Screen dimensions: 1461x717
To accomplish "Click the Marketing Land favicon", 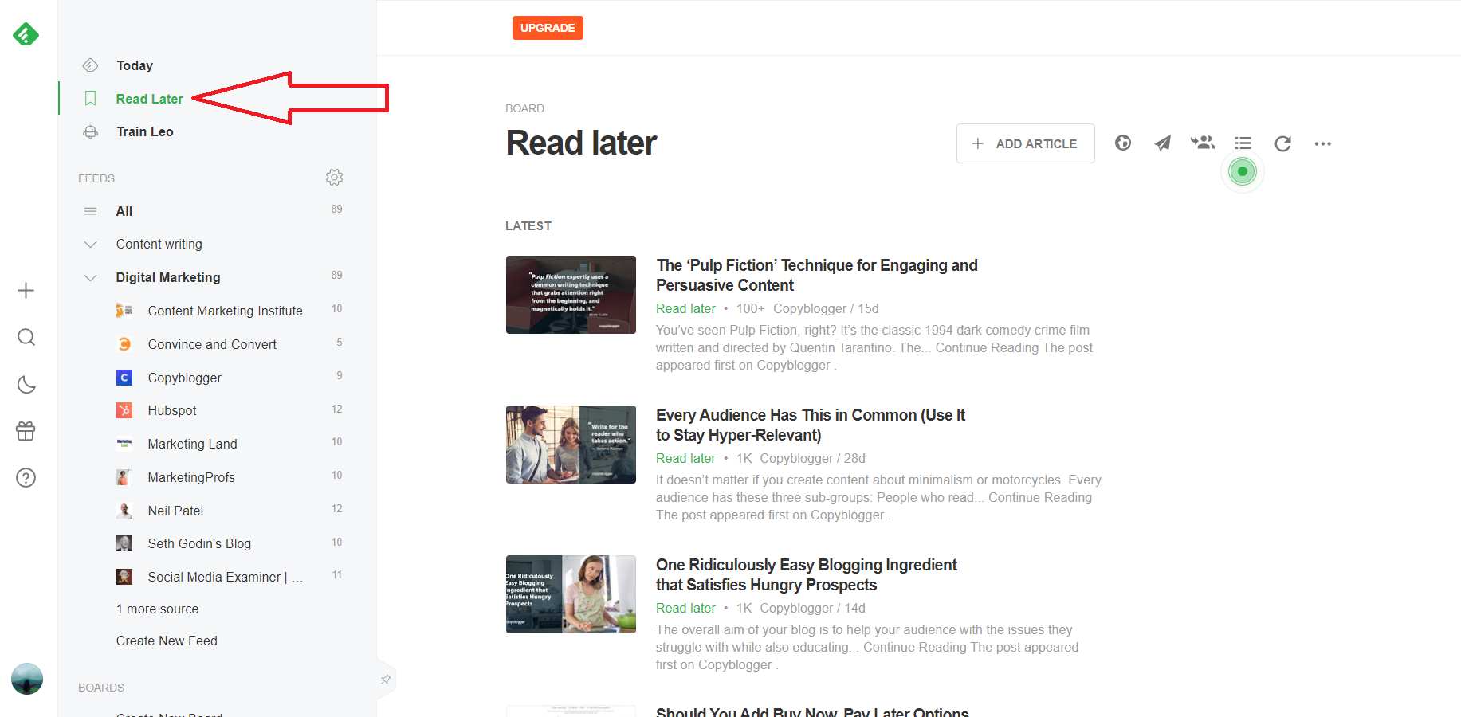I will (124, 444).
